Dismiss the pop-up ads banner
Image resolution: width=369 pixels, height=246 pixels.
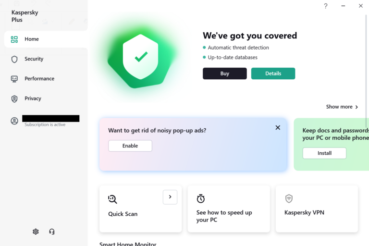click(x=278, y=128)
